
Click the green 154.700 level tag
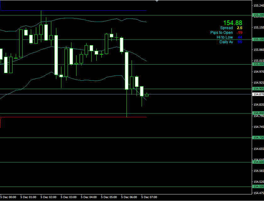258,138
